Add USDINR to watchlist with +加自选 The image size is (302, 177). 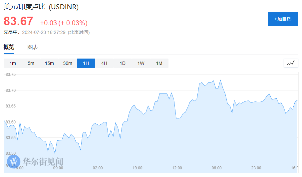pyautogui.click(x=283, y=19)
